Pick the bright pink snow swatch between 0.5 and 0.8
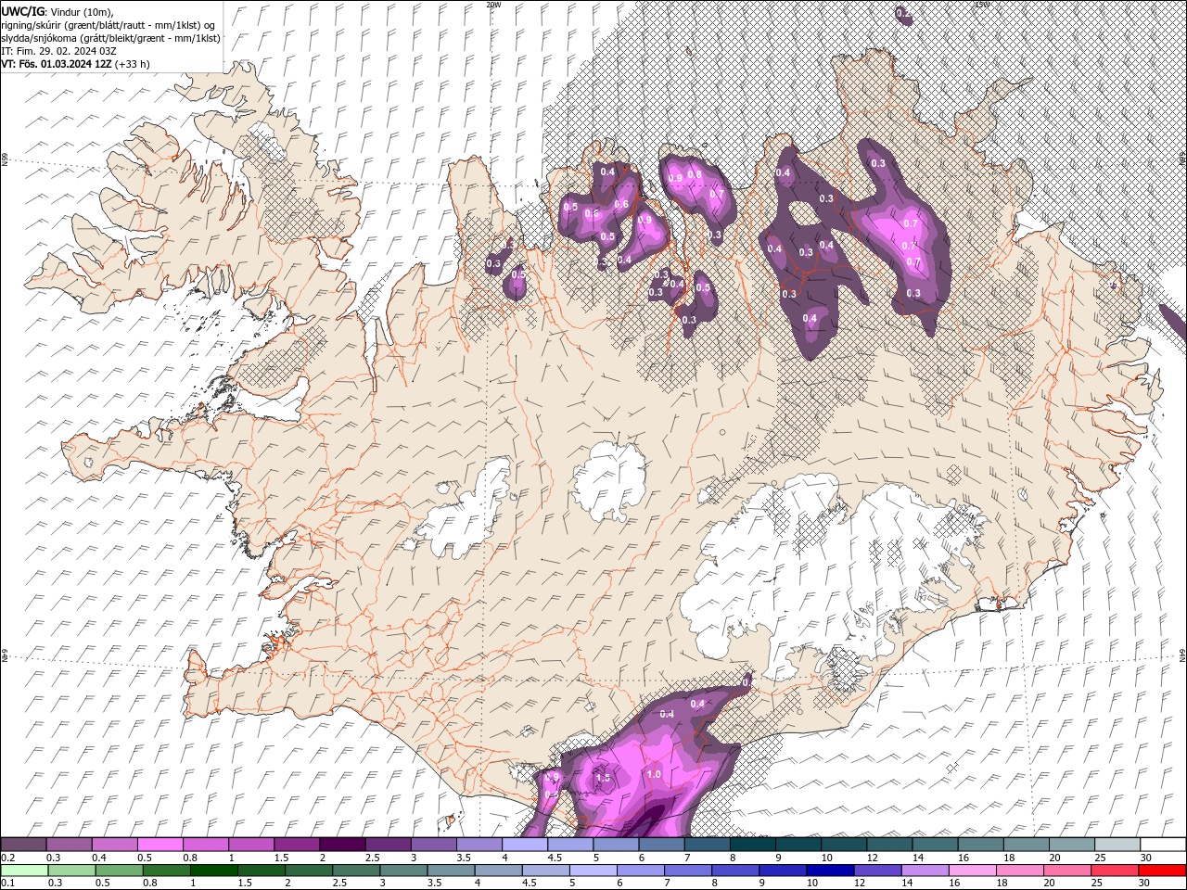This screenshot has height=890, width=1187. 160,845
